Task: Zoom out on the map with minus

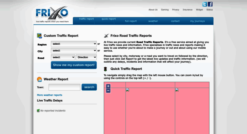Action: click(108, 91)
